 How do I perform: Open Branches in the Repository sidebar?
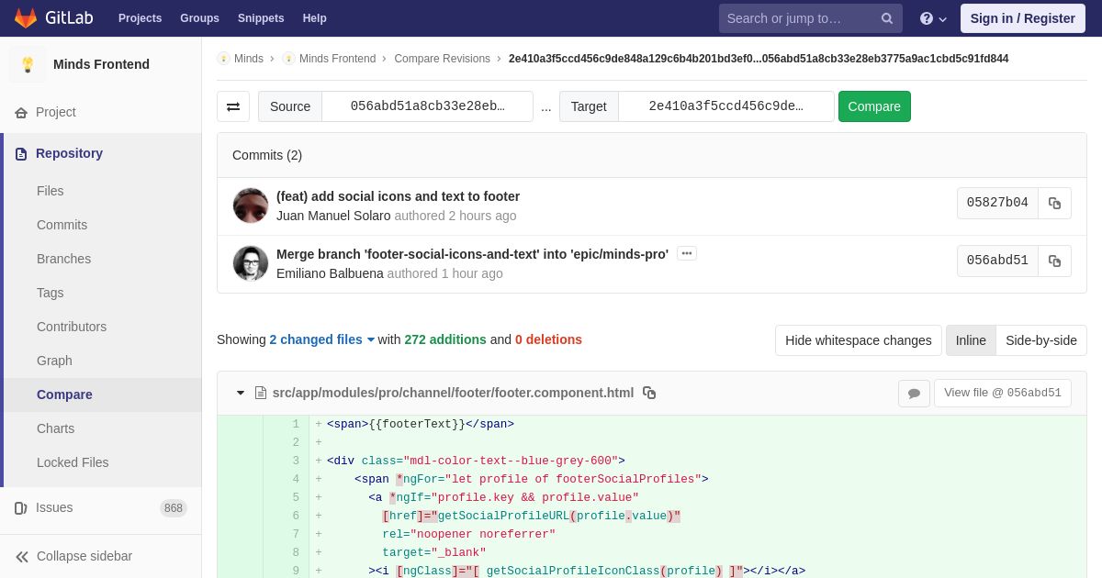(x=63, y=259)
